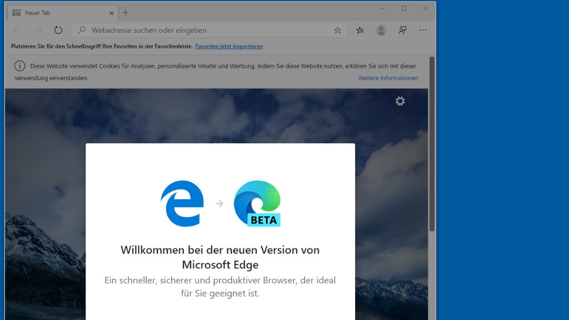Add page to favorites with star icon
The width and height of the screenshot is (569, 320).
coord(337,31)
